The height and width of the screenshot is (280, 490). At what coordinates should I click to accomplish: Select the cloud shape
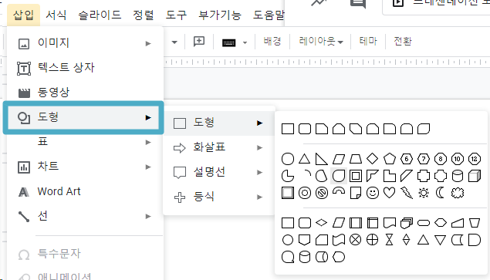458,193
